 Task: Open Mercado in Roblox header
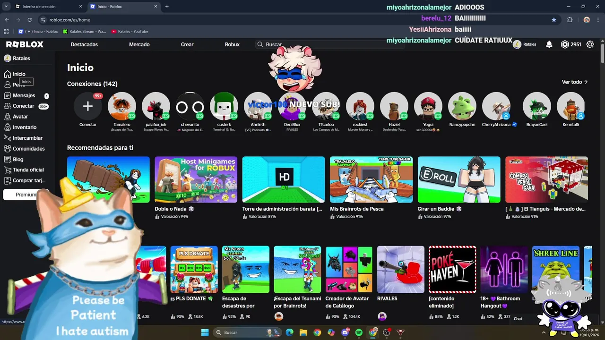139,44
